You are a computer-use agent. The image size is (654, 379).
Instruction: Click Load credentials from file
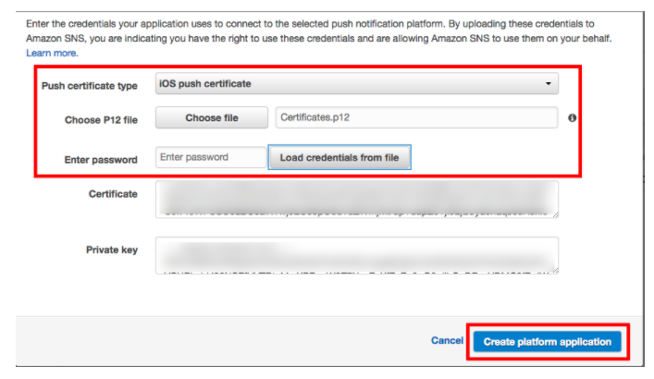[x=339, y=158]
